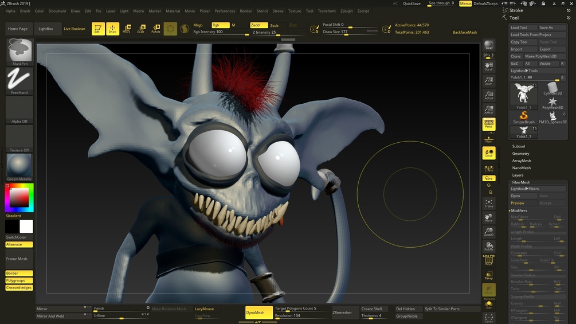Adjust the Draw Size slider
This screenshot has width=576, height=324.
(351, 32)
